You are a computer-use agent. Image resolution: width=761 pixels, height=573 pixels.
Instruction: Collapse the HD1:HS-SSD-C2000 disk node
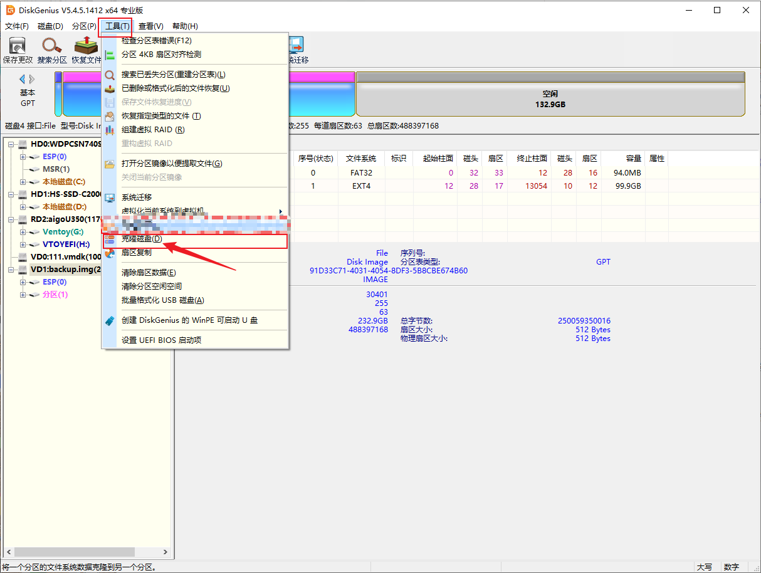11,194
